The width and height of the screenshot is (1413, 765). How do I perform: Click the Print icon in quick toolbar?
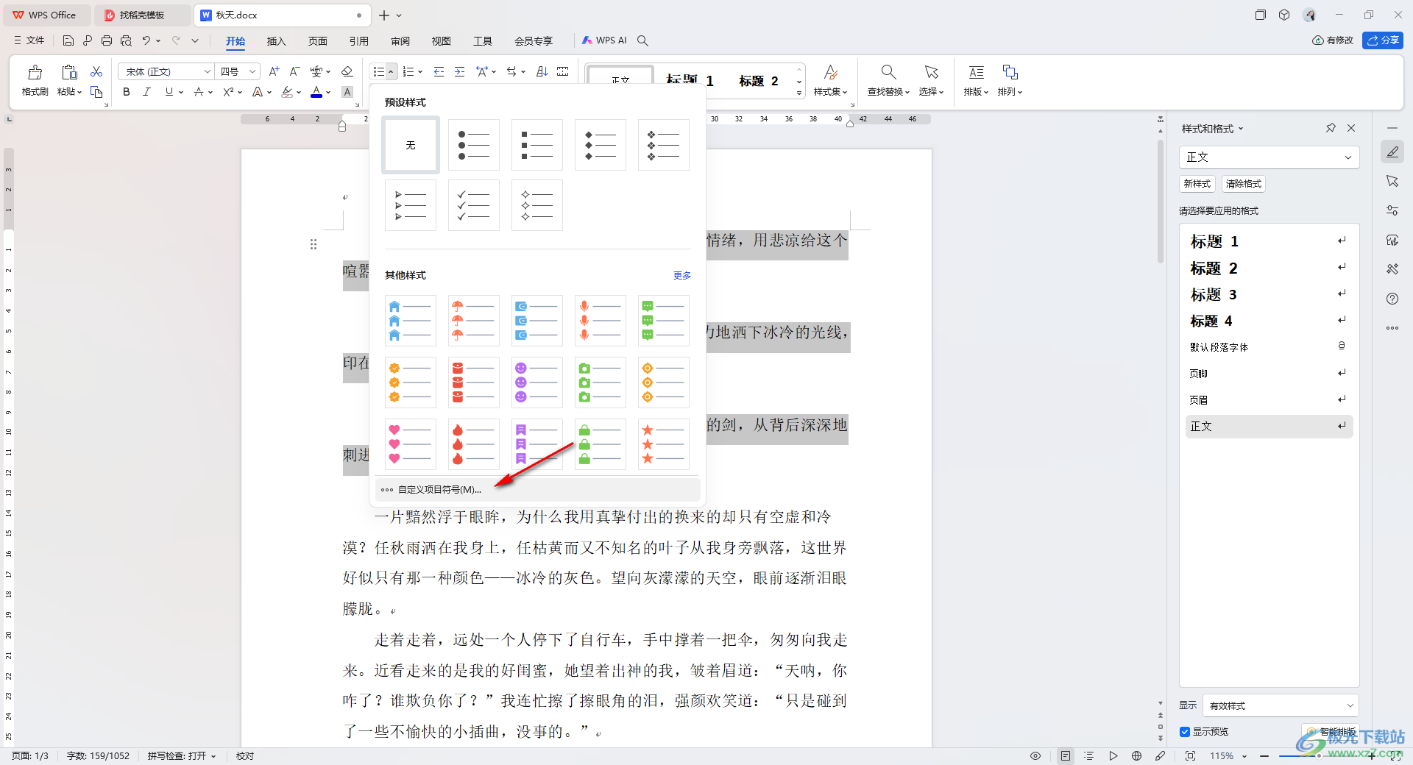107,40
